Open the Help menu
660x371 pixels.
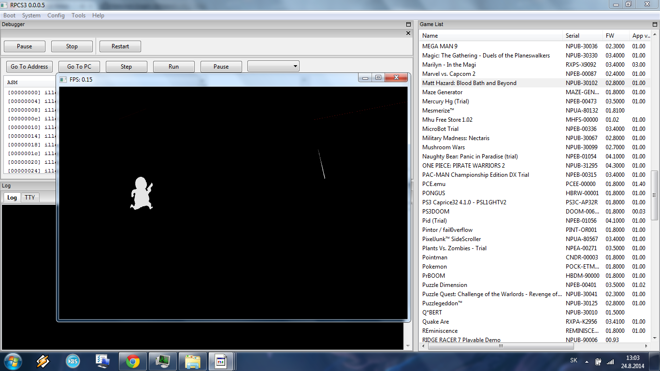[98, 15]
